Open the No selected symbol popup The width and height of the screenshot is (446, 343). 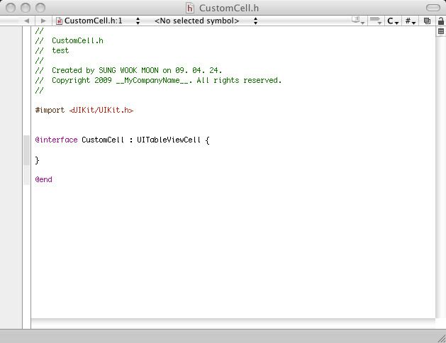[206, 21]
